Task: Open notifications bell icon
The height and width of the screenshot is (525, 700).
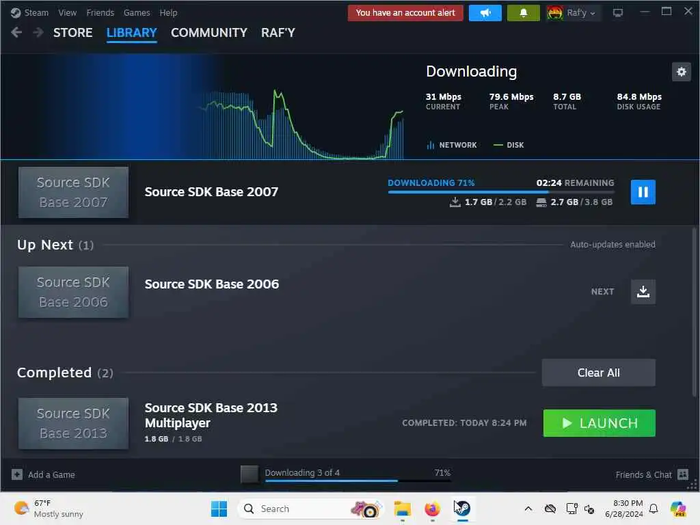Action: tap(523, 12)
